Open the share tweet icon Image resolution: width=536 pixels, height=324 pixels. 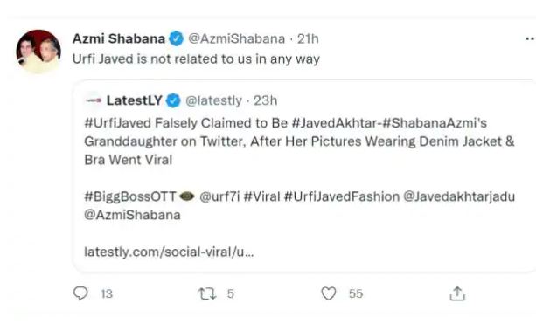pyautogui.click(x=457, y=293)
